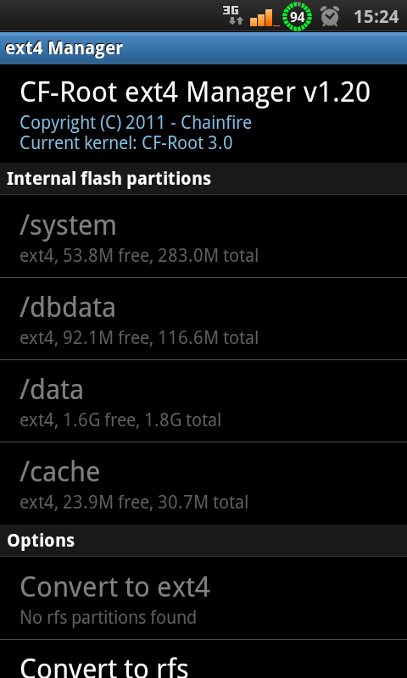The width and height of the screenshot is (407, 678).
Task: Open the /data partition entry
Action: click(x=203, y=401)
